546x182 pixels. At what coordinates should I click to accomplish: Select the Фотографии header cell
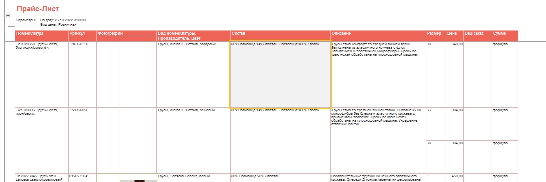pos(127,33)
